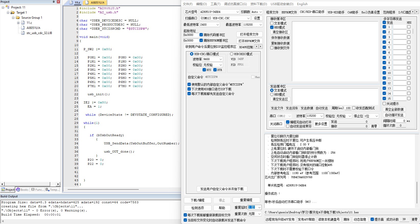Click 下载/编程 button

(197, 200)
